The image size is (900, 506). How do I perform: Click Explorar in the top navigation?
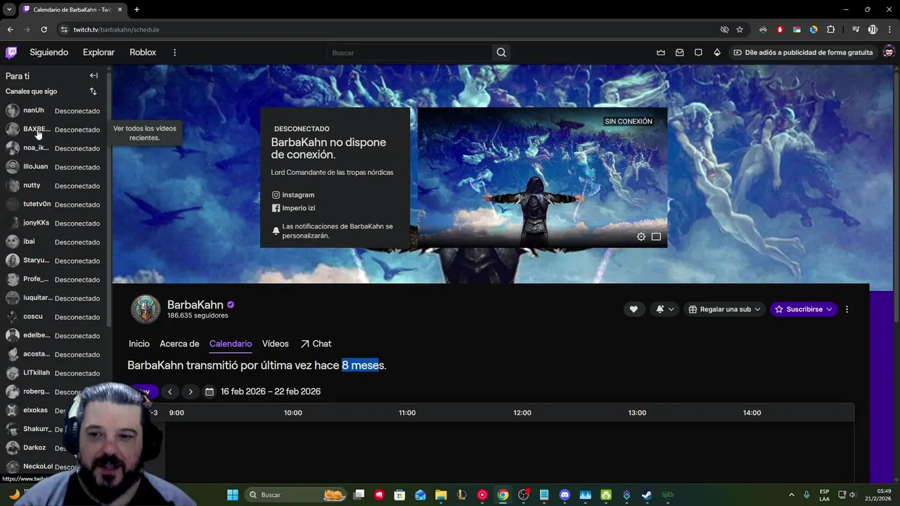98,53
